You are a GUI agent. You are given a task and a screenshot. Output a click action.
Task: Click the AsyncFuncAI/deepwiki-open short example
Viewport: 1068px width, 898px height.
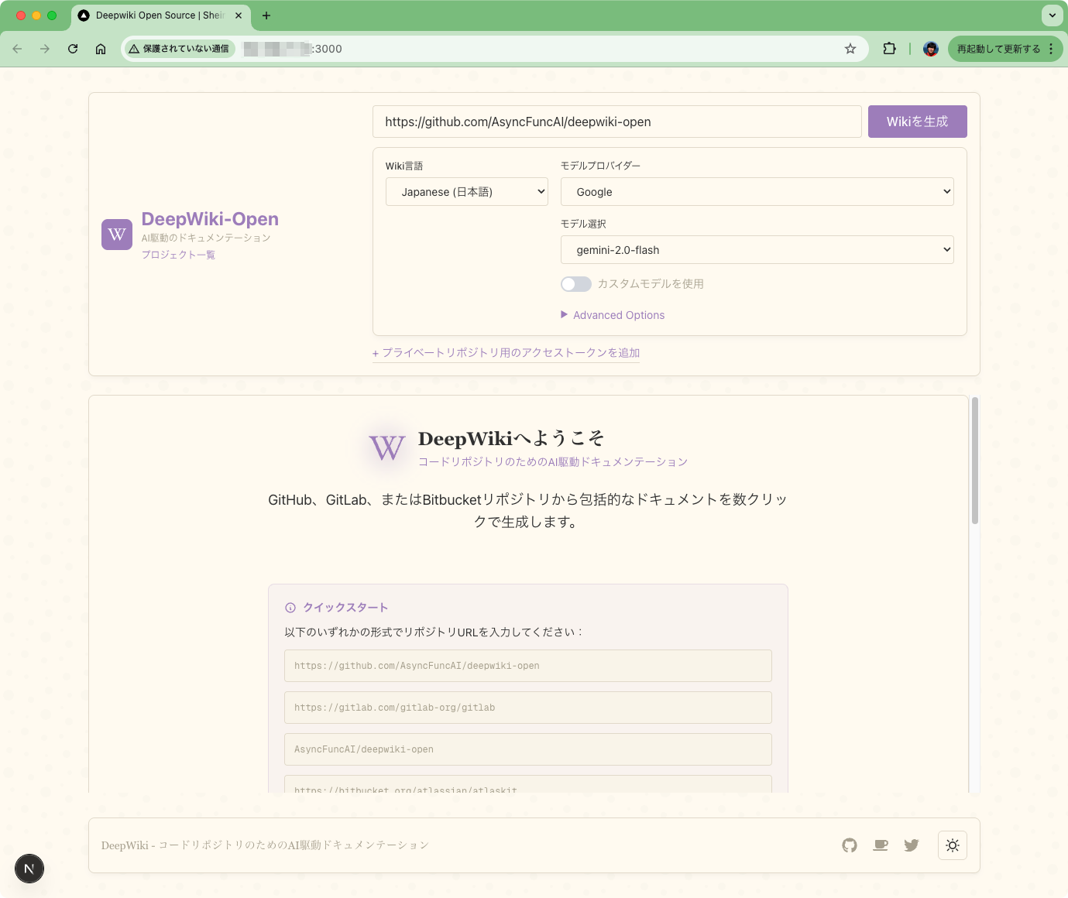pyautogui.click(x=528, y=749)
